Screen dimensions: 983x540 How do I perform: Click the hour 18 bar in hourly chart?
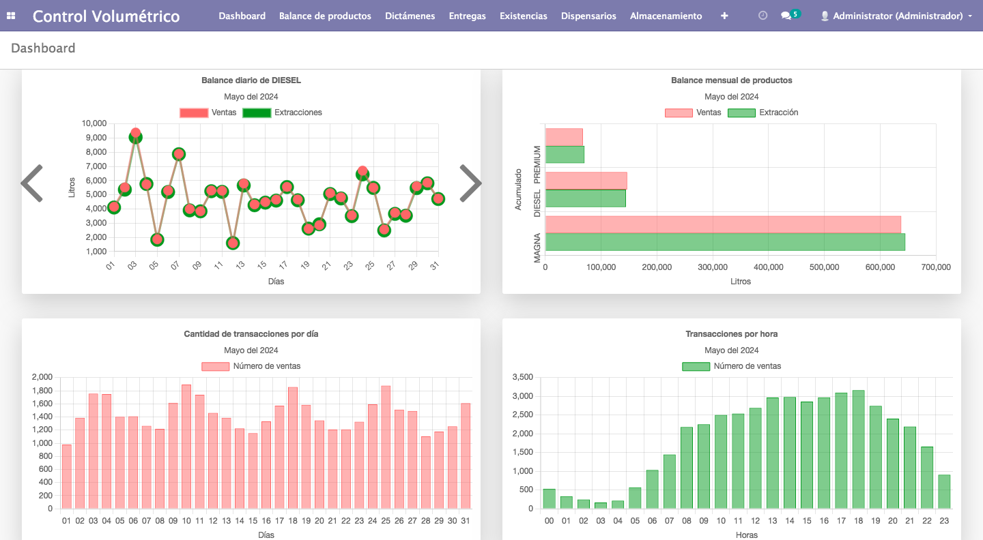858,450
